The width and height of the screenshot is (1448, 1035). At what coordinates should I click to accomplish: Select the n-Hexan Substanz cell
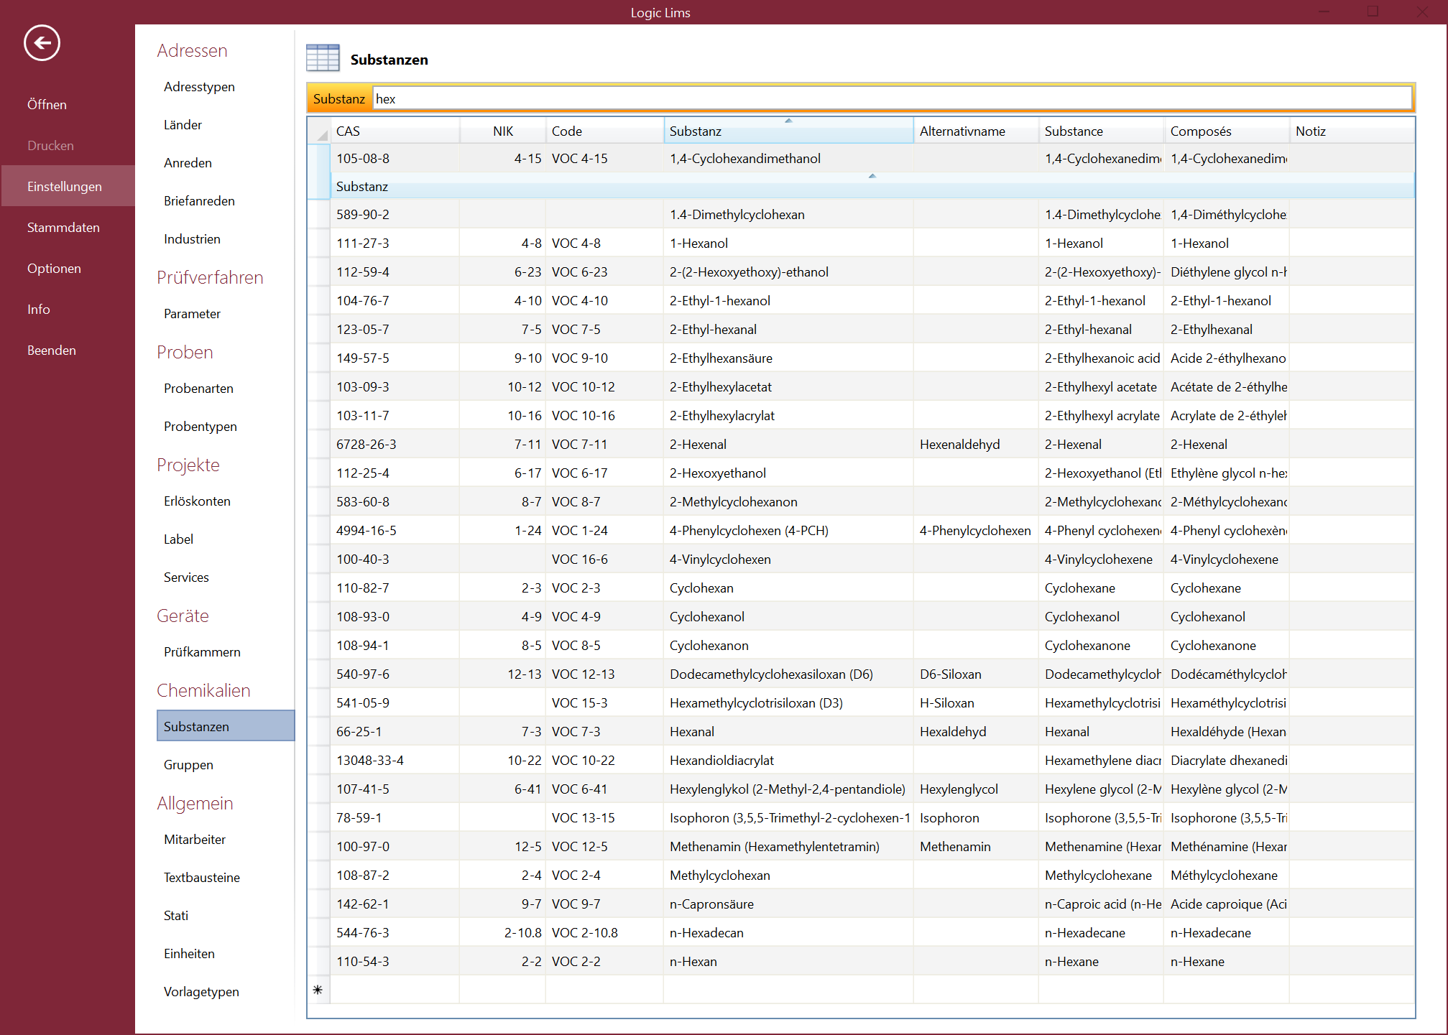coord(788,962)
